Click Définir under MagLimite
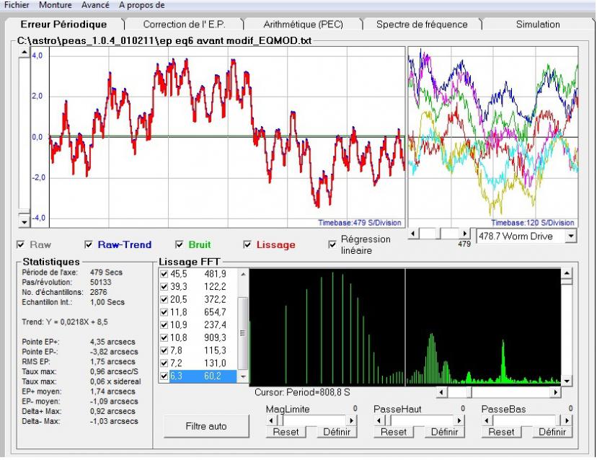 pyautogui.click(x=337, y=432)
